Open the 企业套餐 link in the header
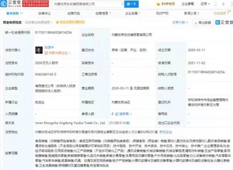The image size is (233, 170). click(188, 4)
